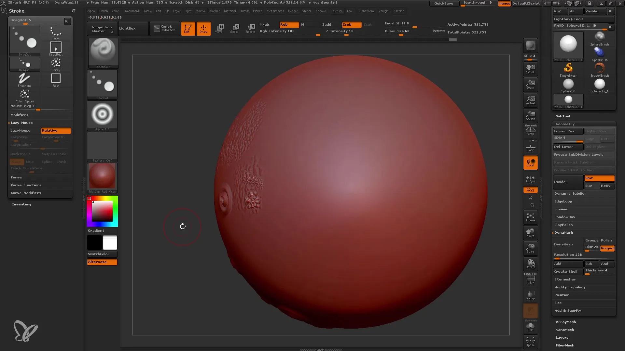Open LightBox browser

(133, 29)
